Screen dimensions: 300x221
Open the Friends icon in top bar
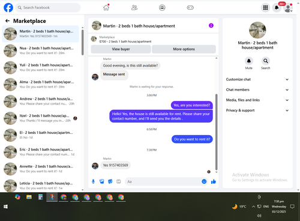pyautogui.click(x=134, y=8)
